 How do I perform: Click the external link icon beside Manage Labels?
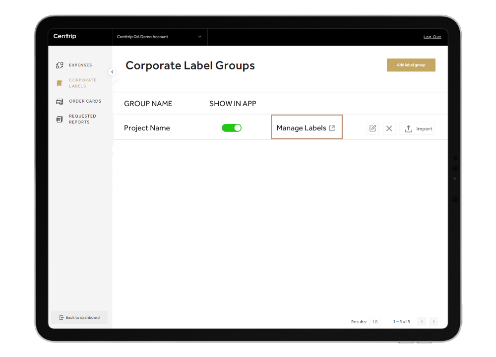click(x=332, y=128)
